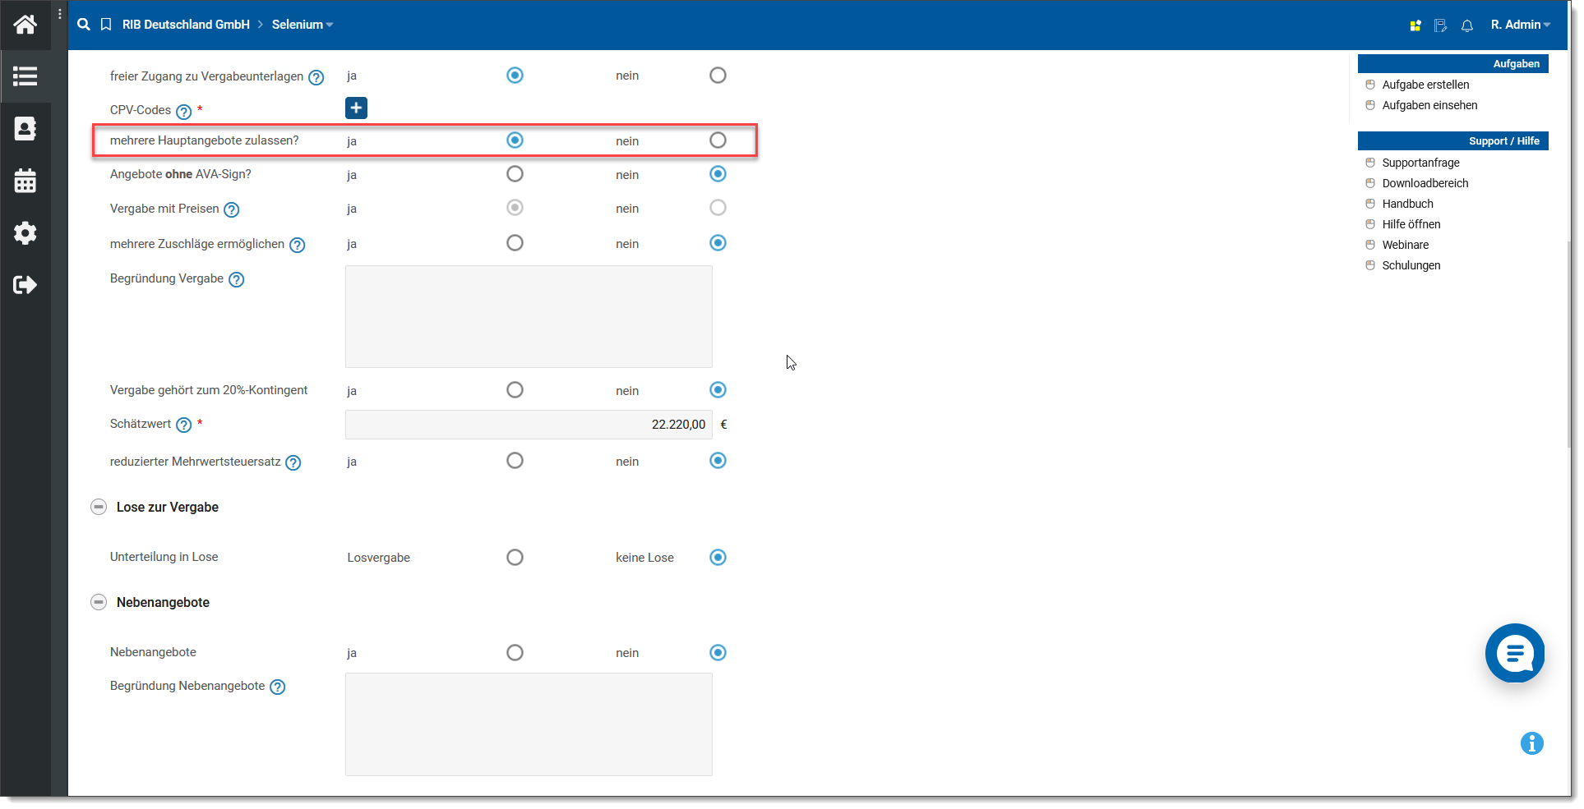
Task: Open the R. Admin user menu
Action: (x=1521, y=25)
